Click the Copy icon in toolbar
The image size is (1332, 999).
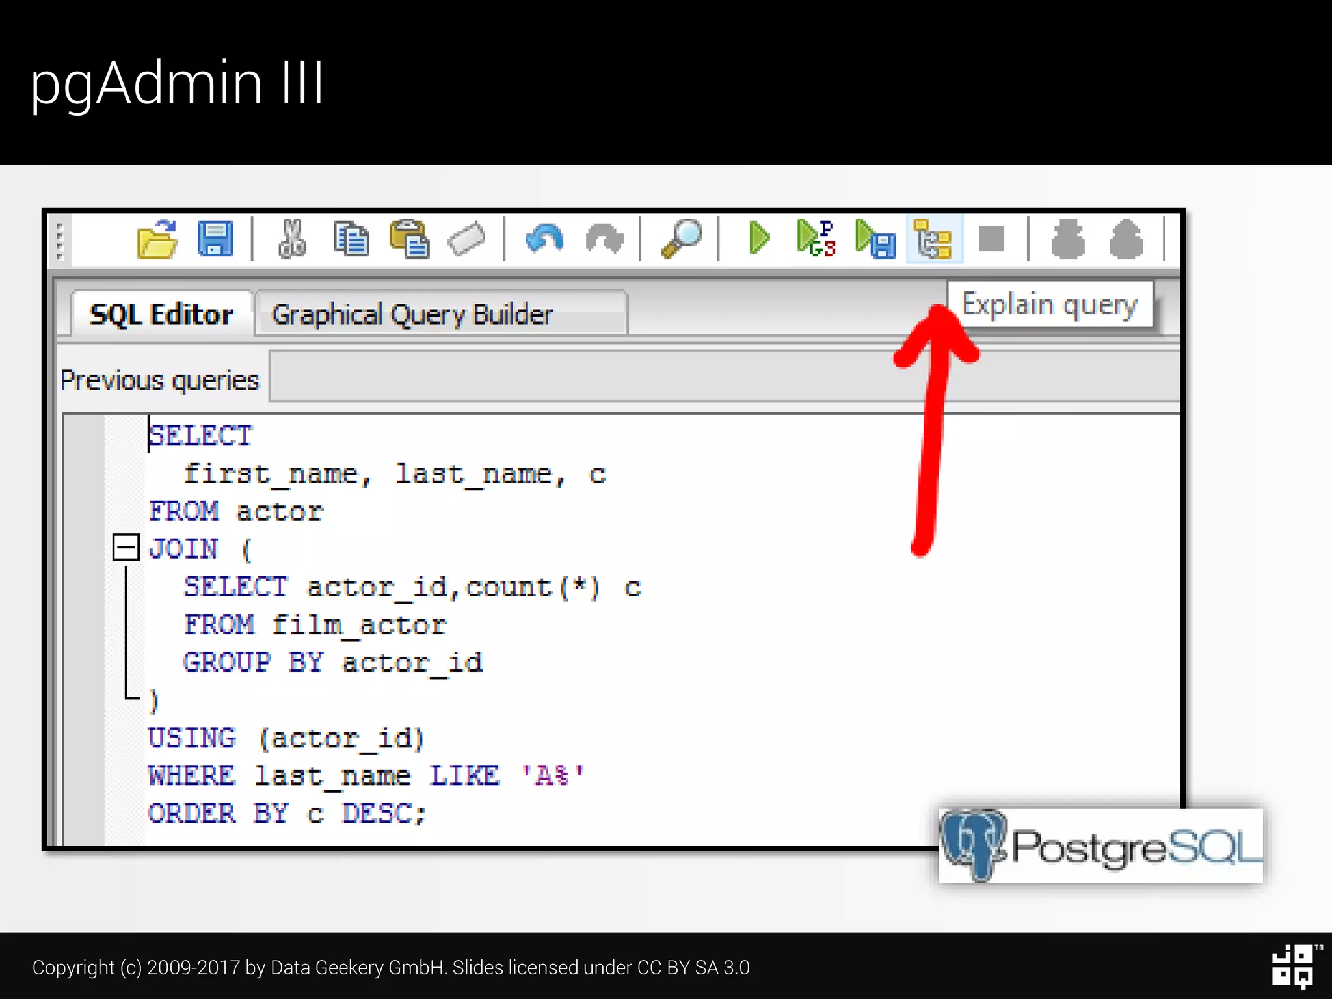pos(351,239)
